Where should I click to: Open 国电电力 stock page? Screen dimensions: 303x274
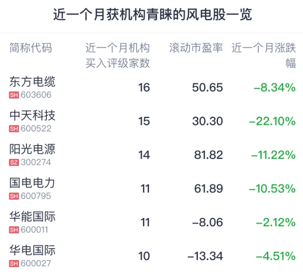point(32,183)
